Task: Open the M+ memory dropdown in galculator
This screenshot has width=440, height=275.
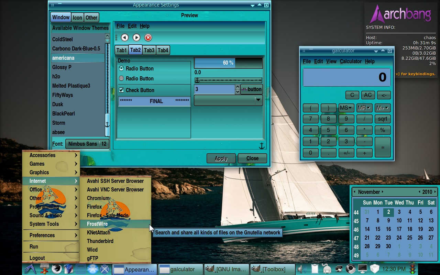Action: (383, 108)
